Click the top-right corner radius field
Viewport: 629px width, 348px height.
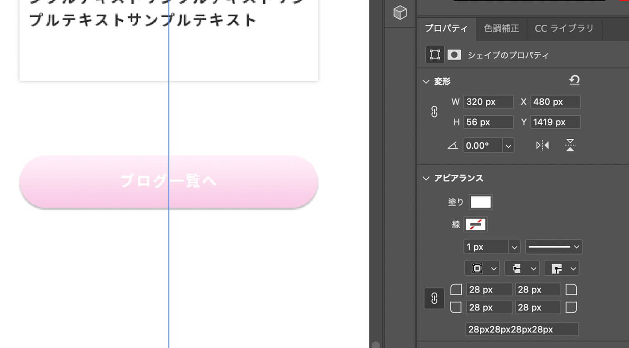coord(538,289)
